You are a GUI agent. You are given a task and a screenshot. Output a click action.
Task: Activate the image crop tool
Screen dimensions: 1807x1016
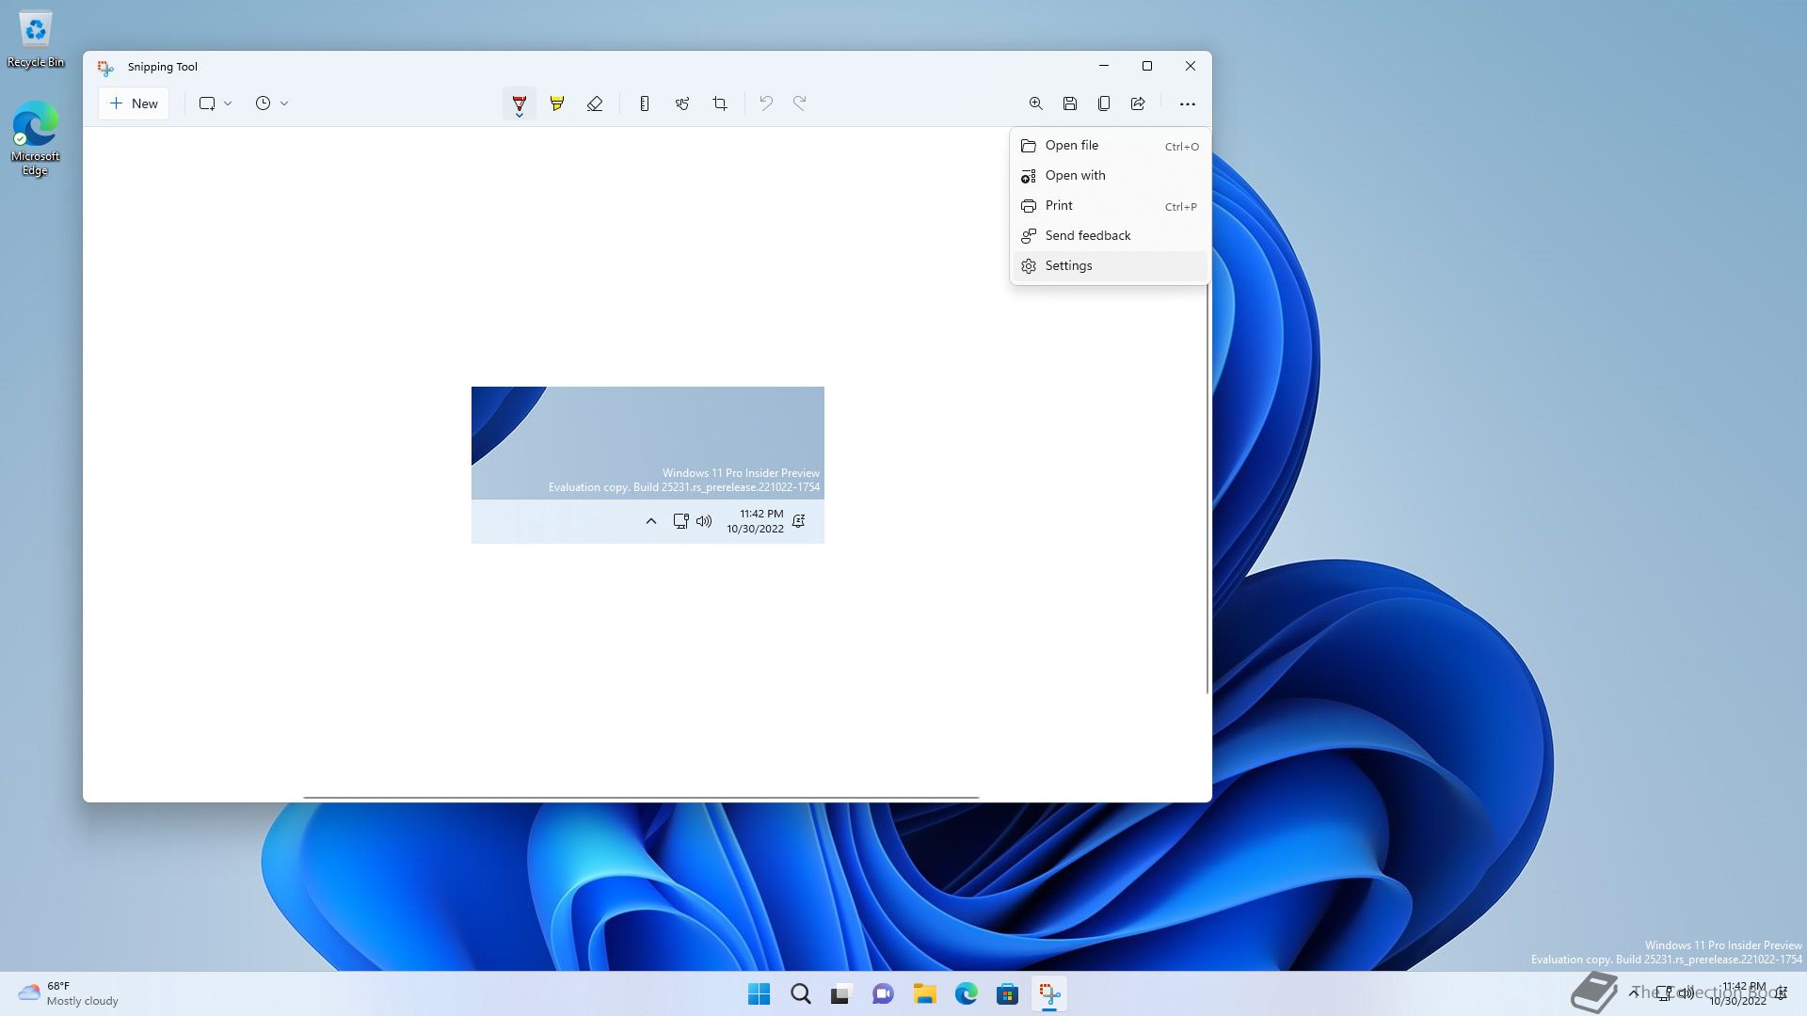[720, 103]
